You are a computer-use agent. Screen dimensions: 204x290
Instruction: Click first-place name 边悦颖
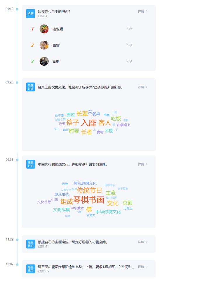[x=58, y=29]
